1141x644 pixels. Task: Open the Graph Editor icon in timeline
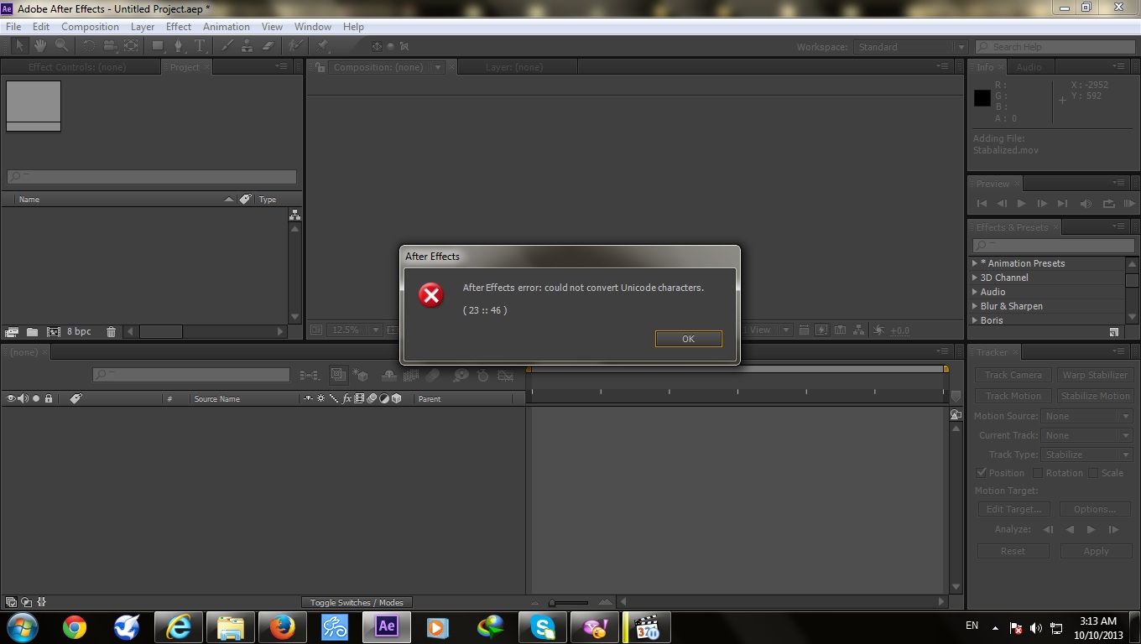pyautogui.click(x=505, y=376)
